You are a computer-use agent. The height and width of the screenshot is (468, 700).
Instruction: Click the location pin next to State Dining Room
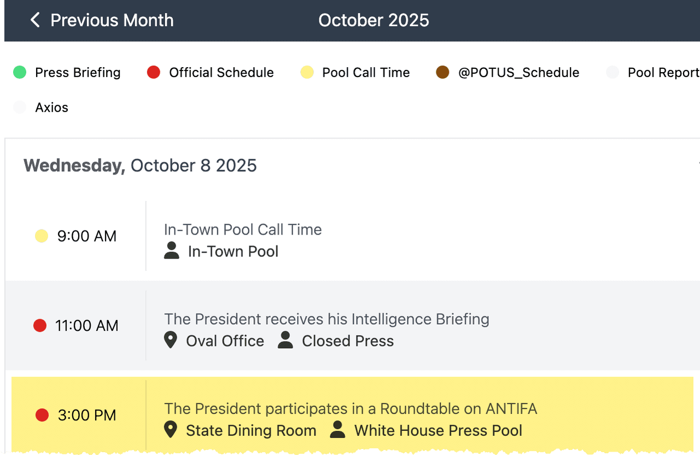171,430
